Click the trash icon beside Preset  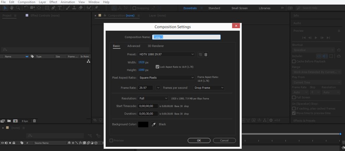[206, 54]
